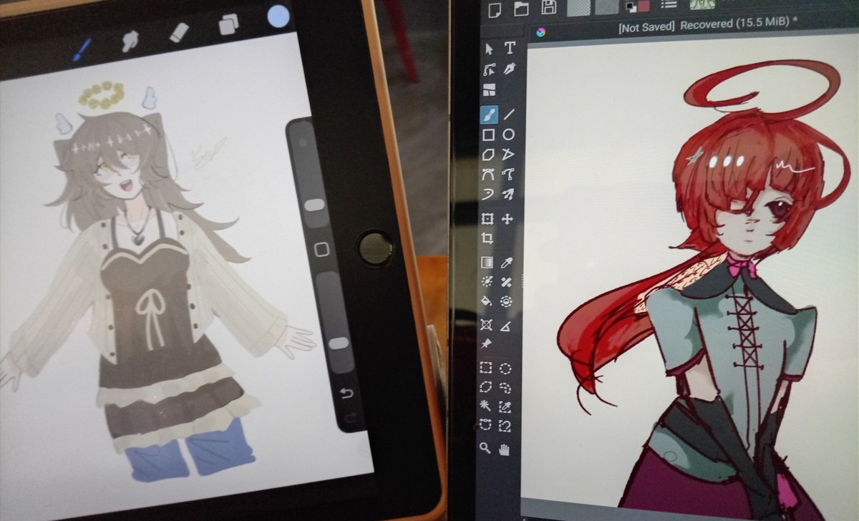Open Procreate's blue color circle

click(x=278, y=16)
